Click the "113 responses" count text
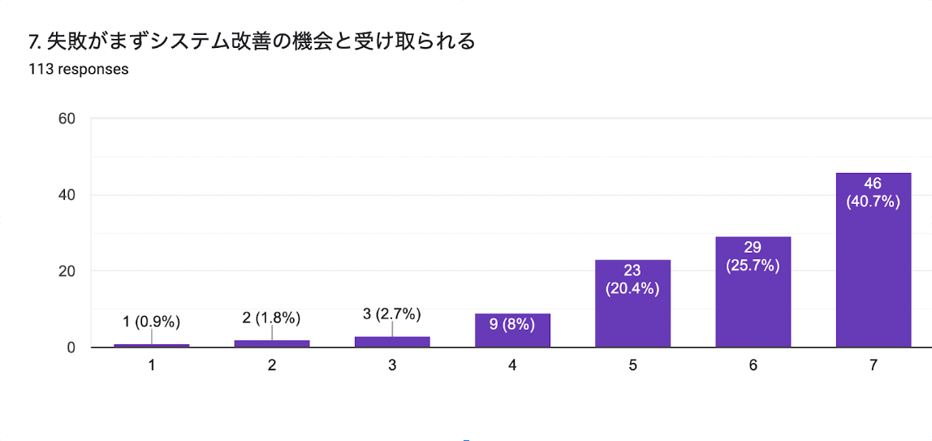The height and width of the screenshot is (441, 932). coord(78,69)
